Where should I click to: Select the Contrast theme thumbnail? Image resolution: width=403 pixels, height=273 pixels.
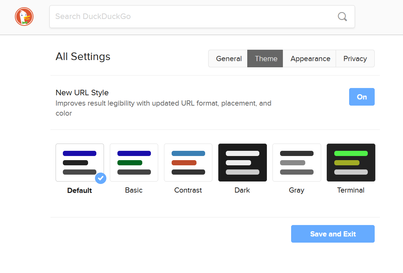(188, 163)
